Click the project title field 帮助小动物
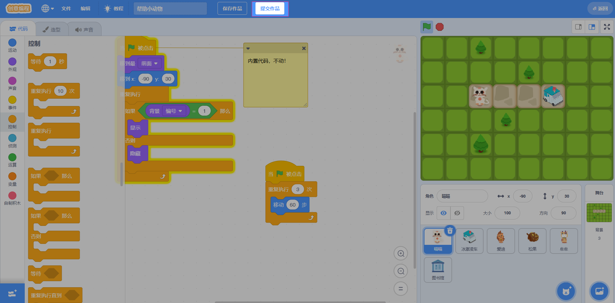The height and width of the screenshot is (303, 615). click(x=170, y=9)
